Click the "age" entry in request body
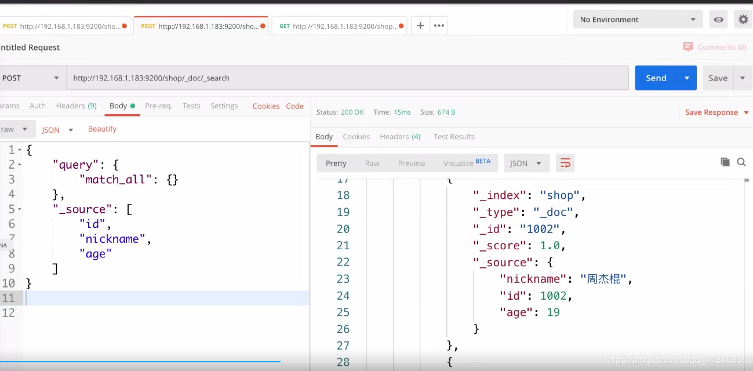 point(96,254)
